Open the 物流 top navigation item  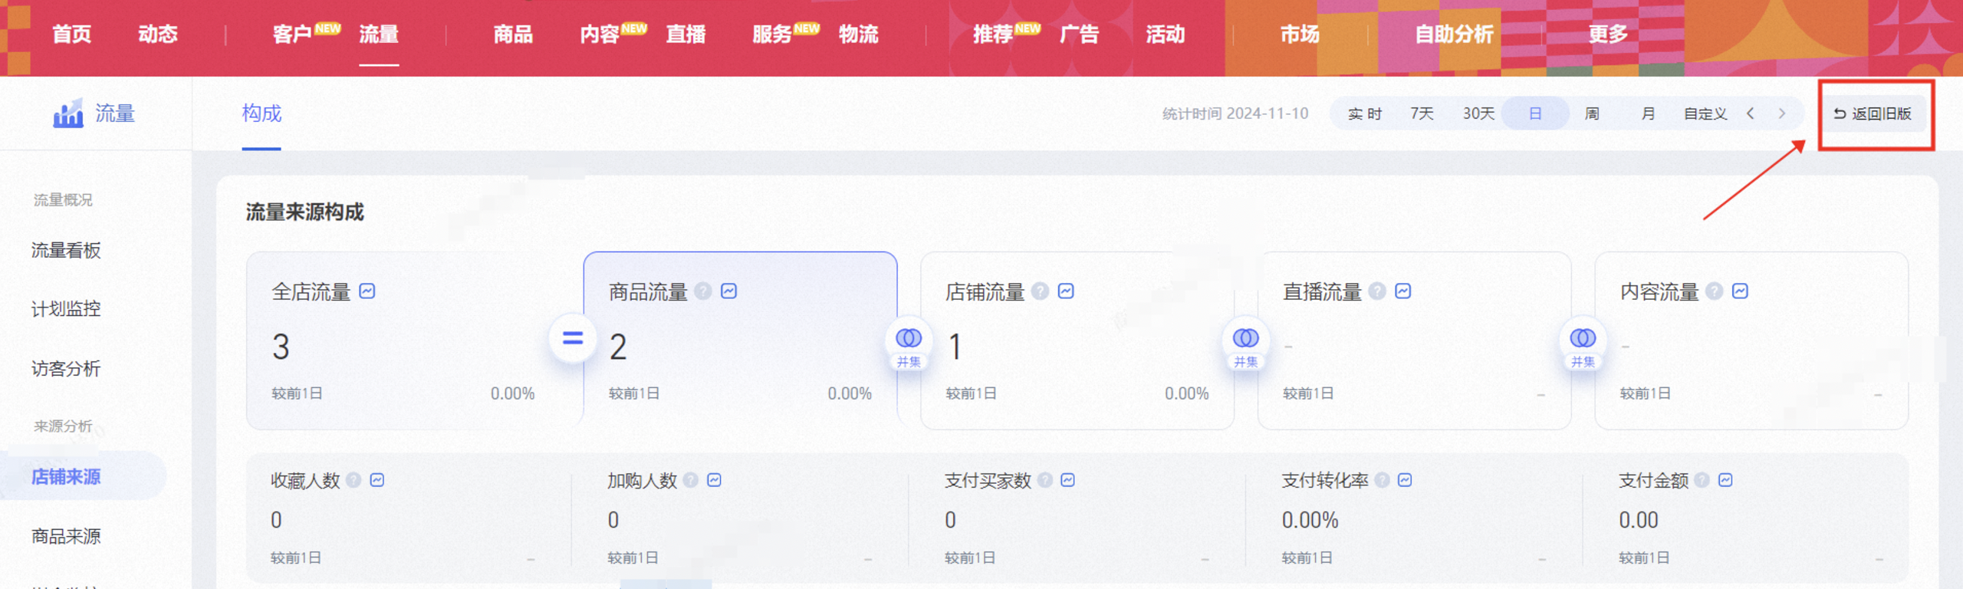[x=858, y=35]
